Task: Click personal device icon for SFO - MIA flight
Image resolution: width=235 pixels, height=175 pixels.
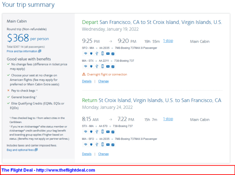Action: pyautogui.click(x=102, y=54)
